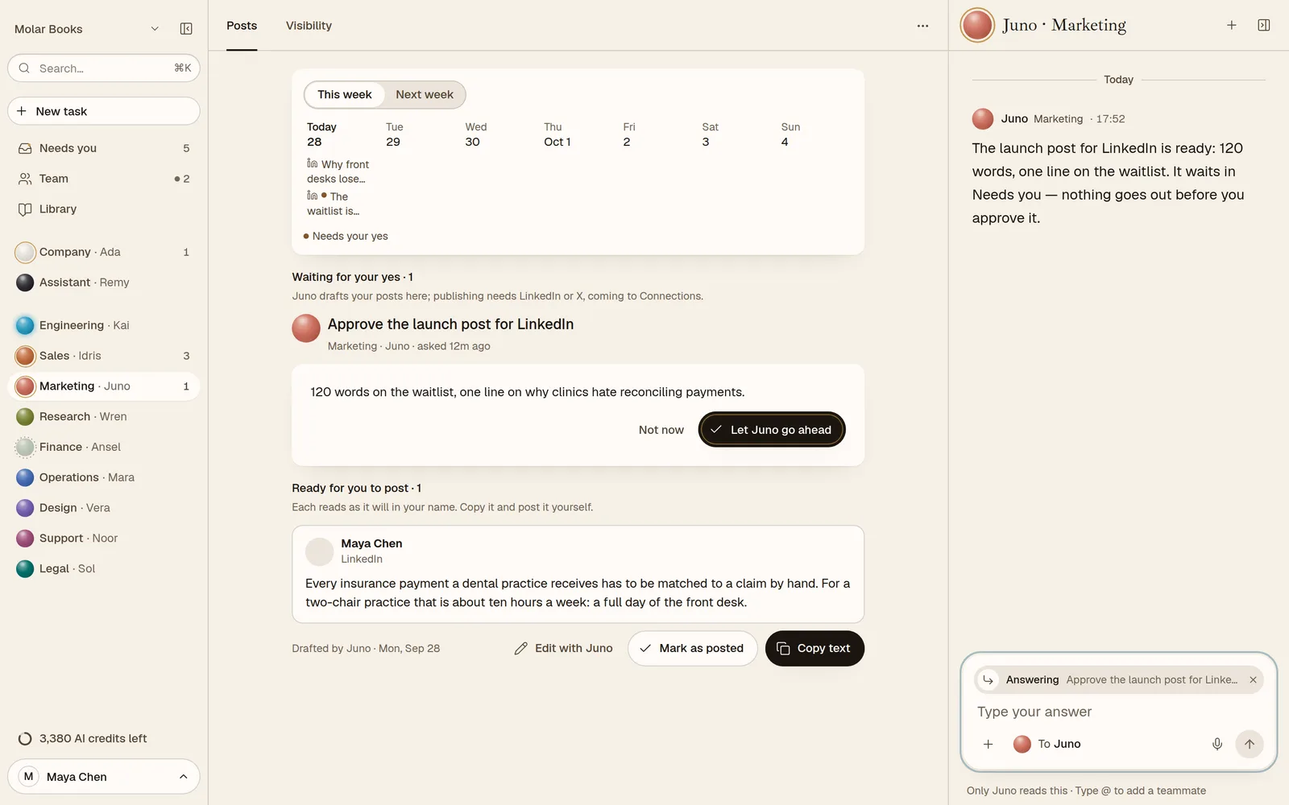1289x805 pixels.
Task: Open the Needs you inbox
Action: point(104,148)
